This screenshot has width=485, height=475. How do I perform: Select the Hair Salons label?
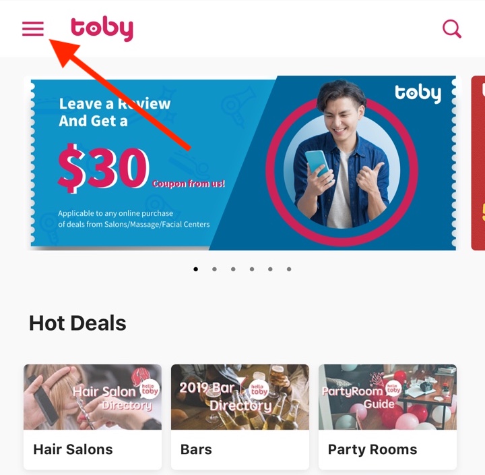(x=73, y=449)
